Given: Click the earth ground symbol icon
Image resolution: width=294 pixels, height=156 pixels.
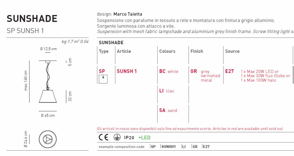Looking at the screenshot, I should click(117, 137).
